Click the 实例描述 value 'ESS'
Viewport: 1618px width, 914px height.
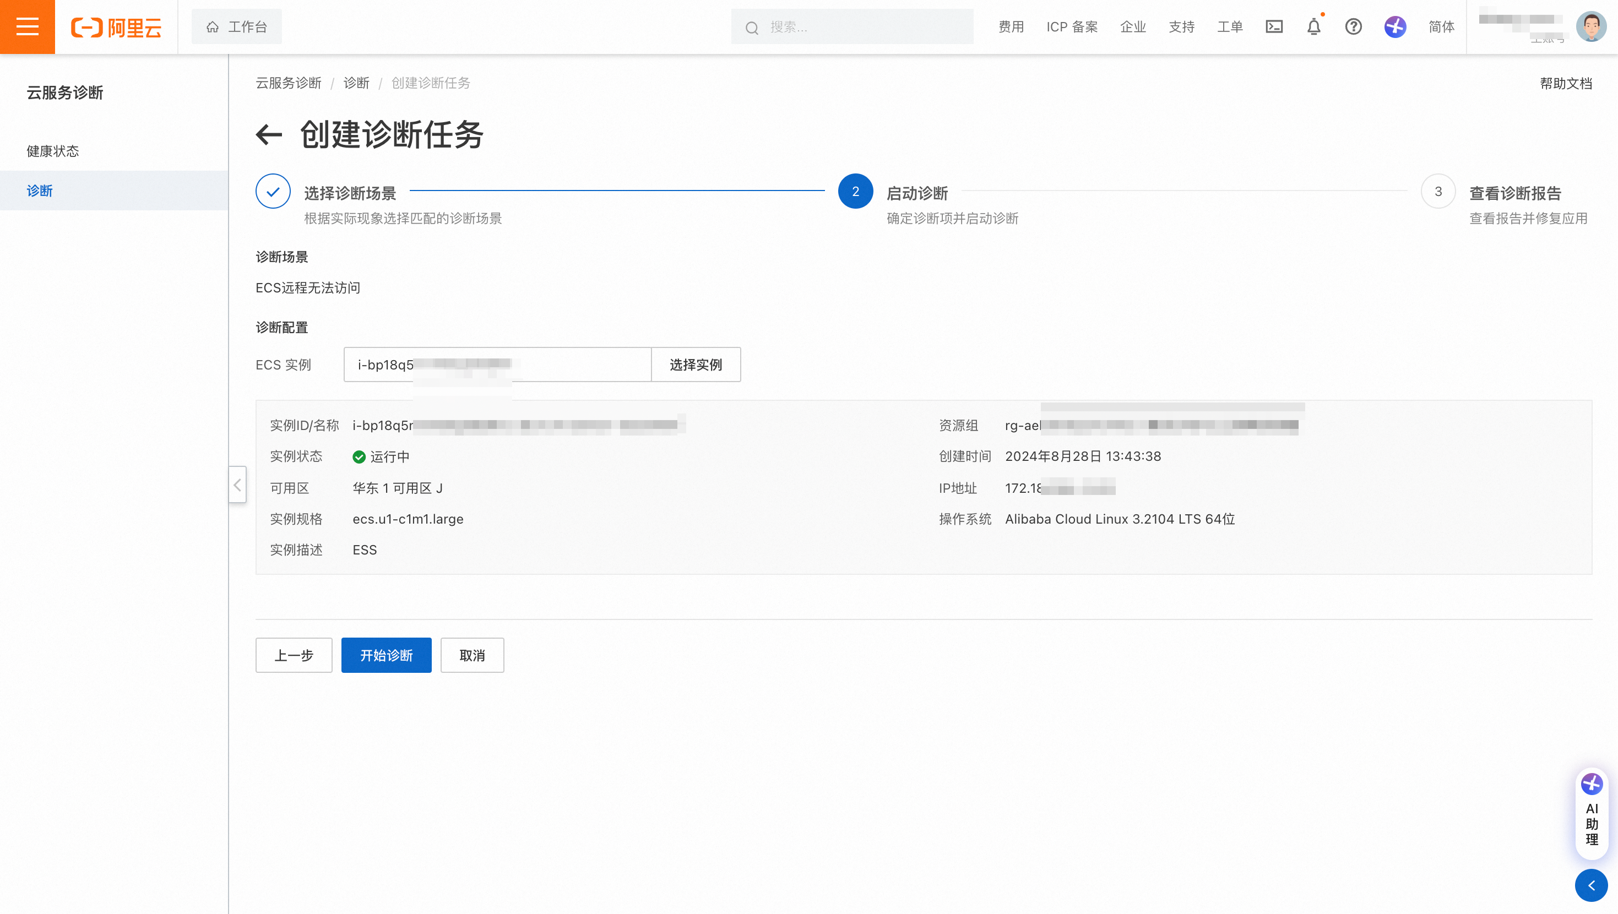tap(365, 550)
